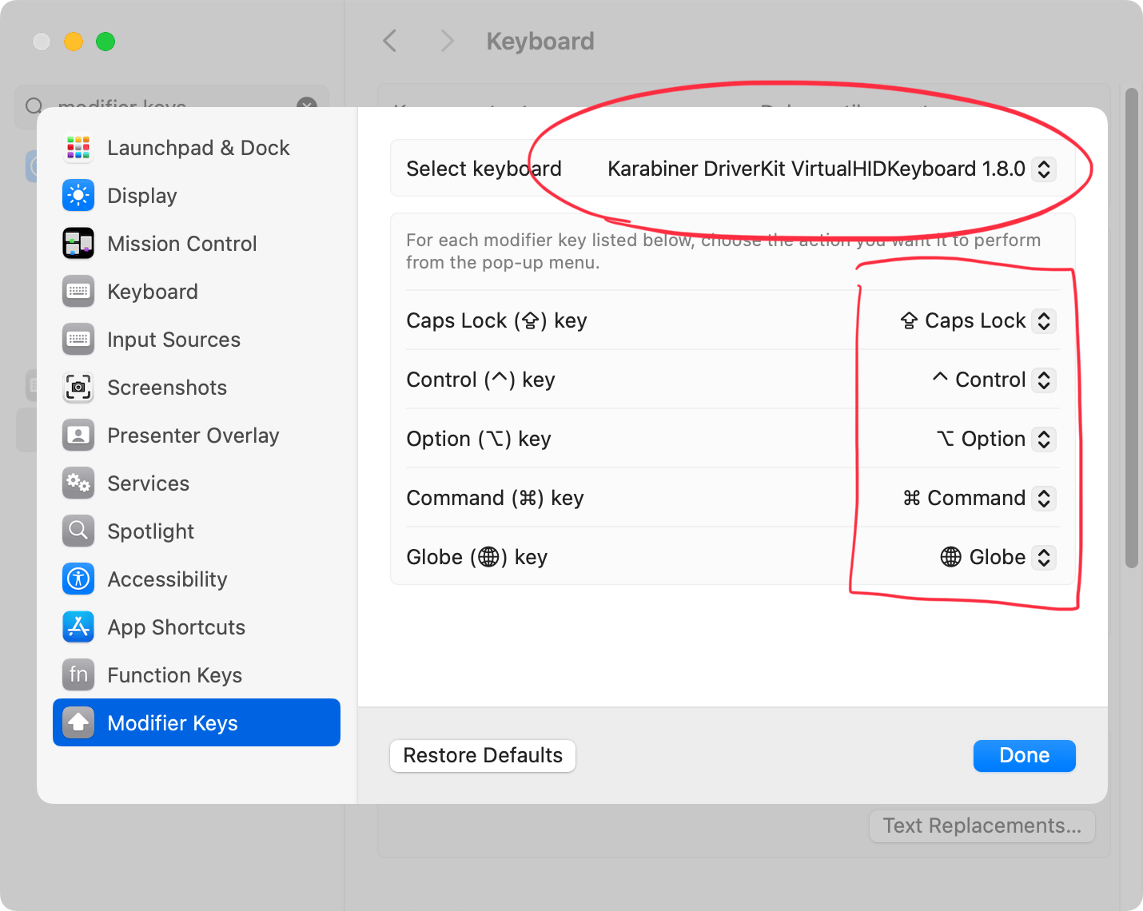Open the Globe key action popup
1143x911 pixels.
point(998,557)
